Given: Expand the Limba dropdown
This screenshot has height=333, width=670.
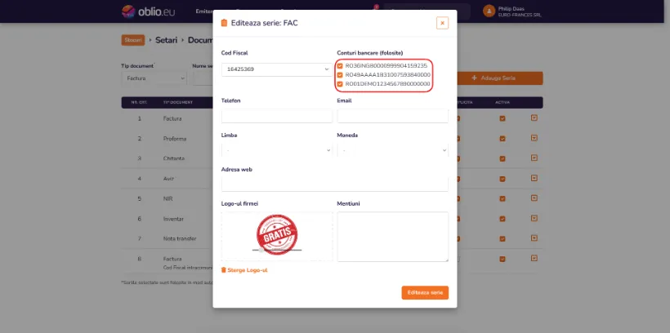Looking at the screenshot, I should click(x=277, y=150).
